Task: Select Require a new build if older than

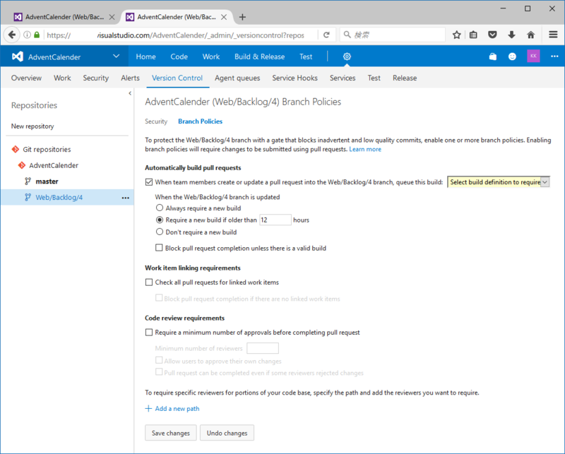Action: pos(160,220)
